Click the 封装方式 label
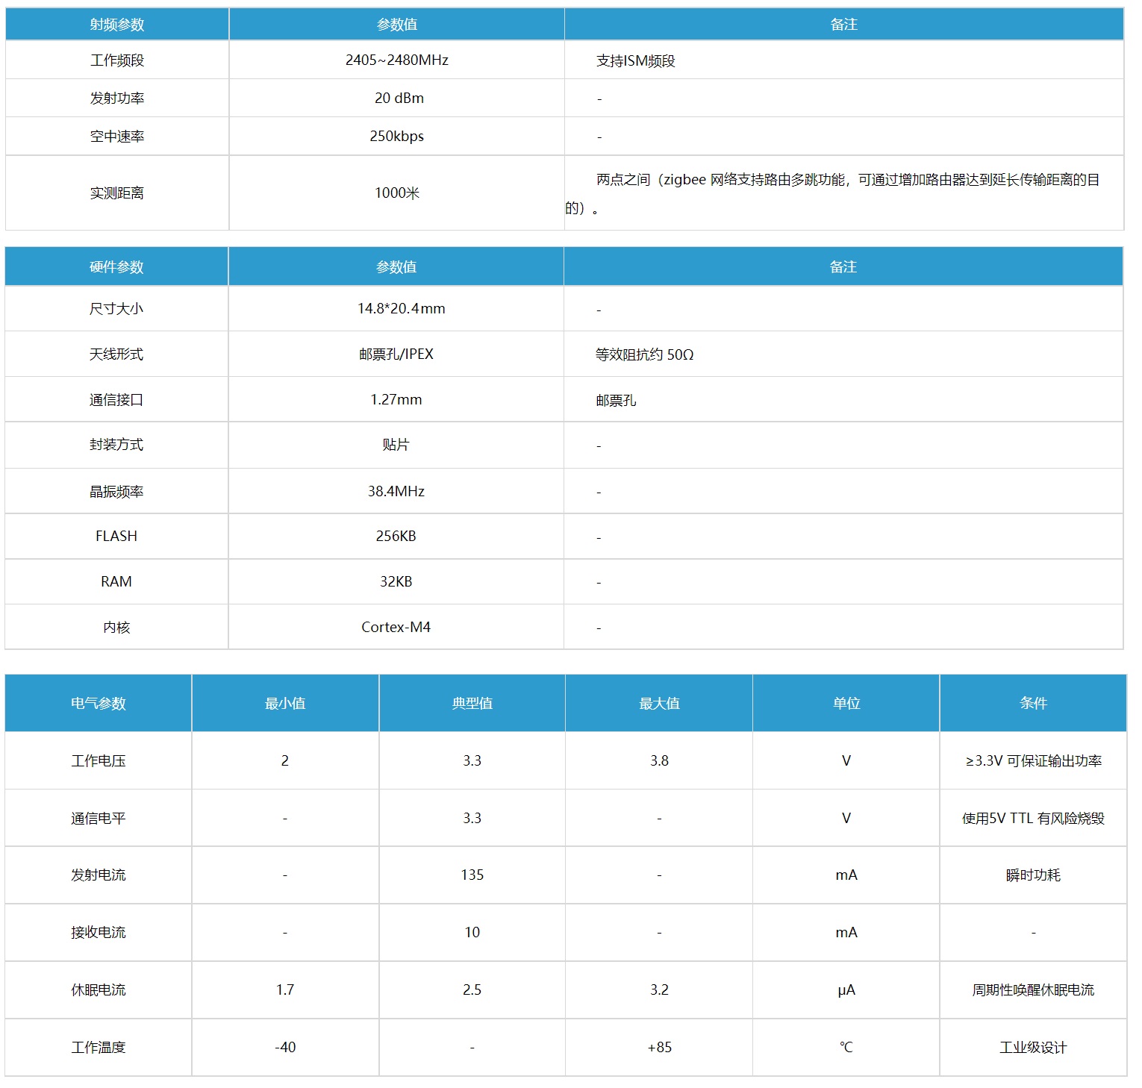1142x1088 pixels. pos(116,445)
